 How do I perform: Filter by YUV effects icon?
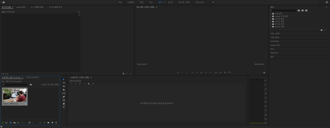coord(306,11)
